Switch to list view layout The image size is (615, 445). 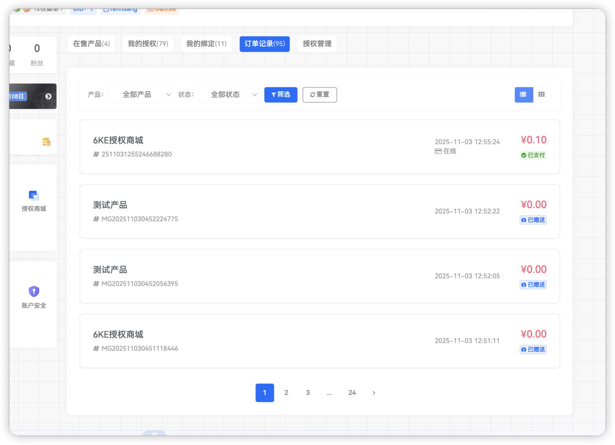coord(523,95)
